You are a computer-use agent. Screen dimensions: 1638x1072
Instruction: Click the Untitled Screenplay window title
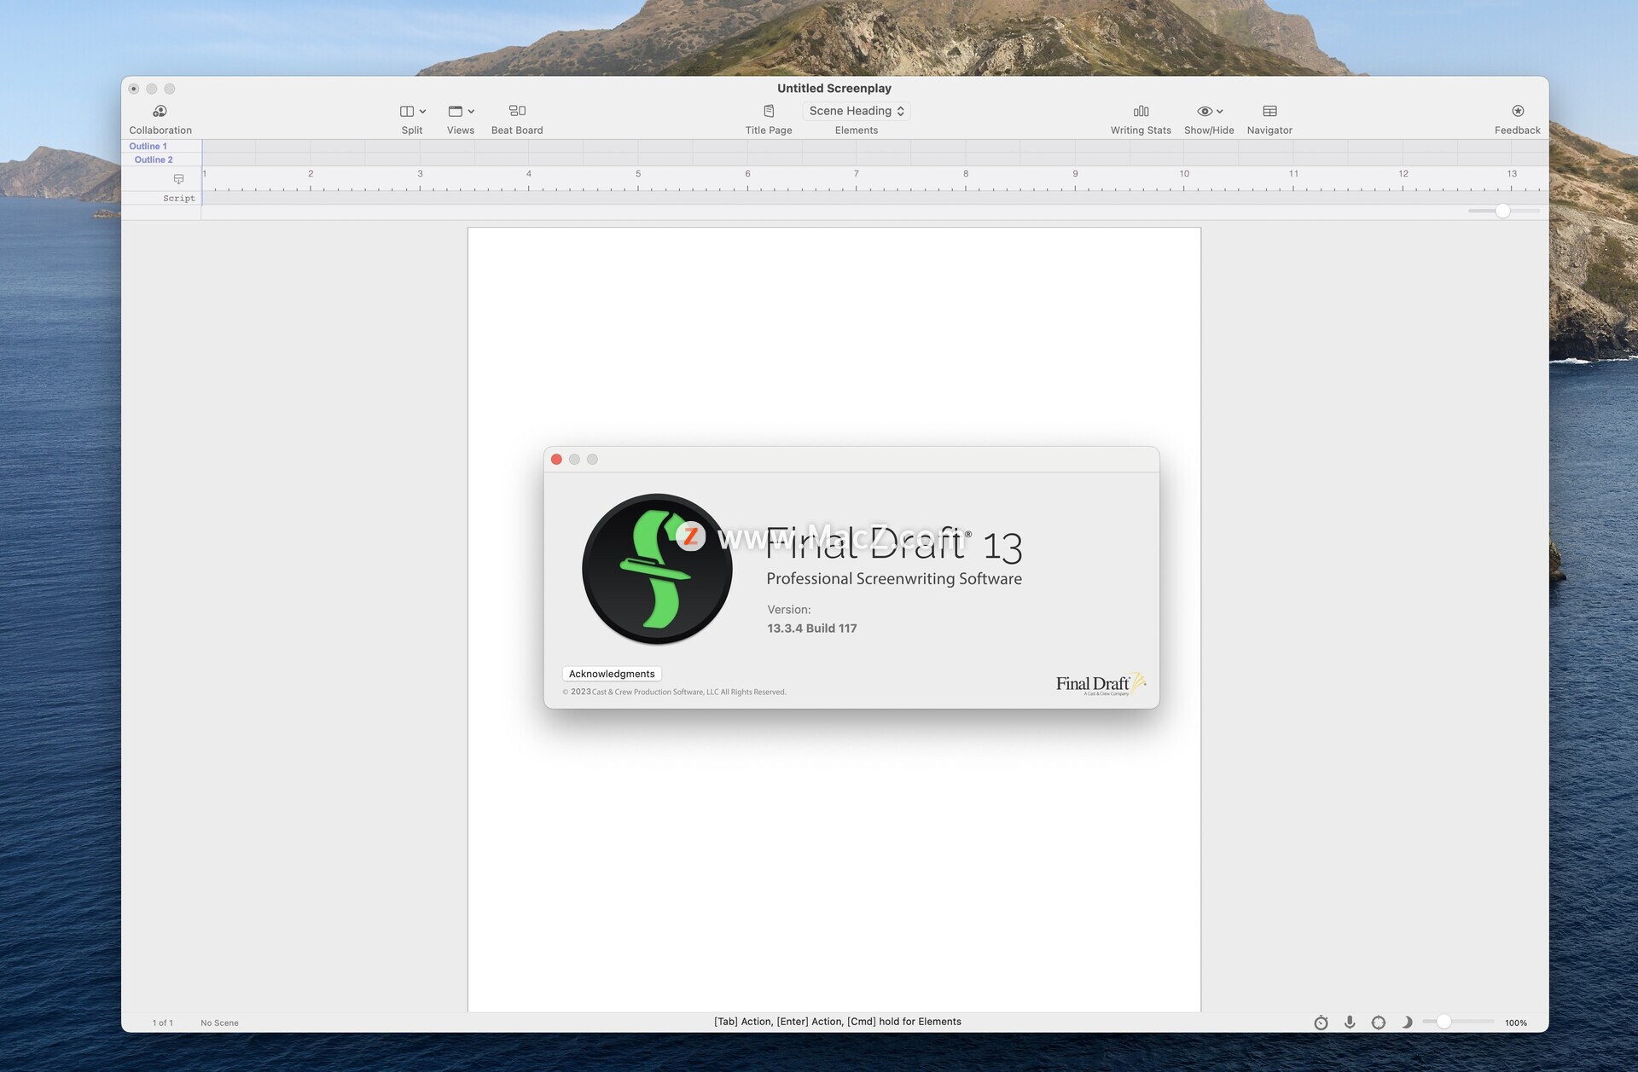(834, 88)
